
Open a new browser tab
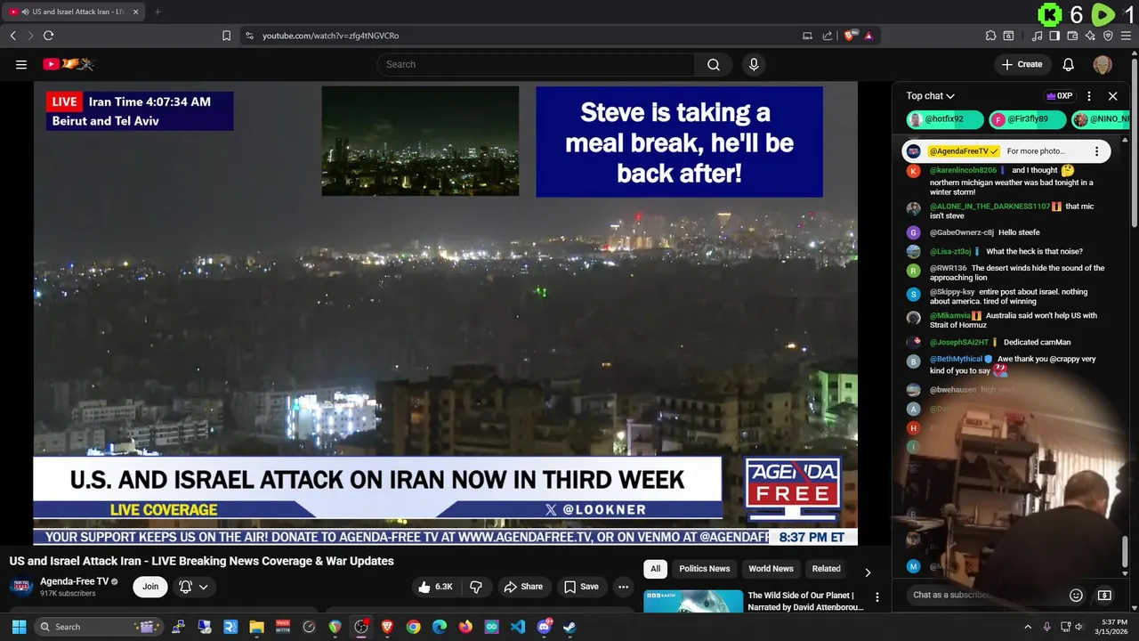tap(158, 12)
